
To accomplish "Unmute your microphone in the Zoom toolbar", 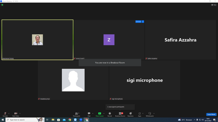I will [5, 114].
